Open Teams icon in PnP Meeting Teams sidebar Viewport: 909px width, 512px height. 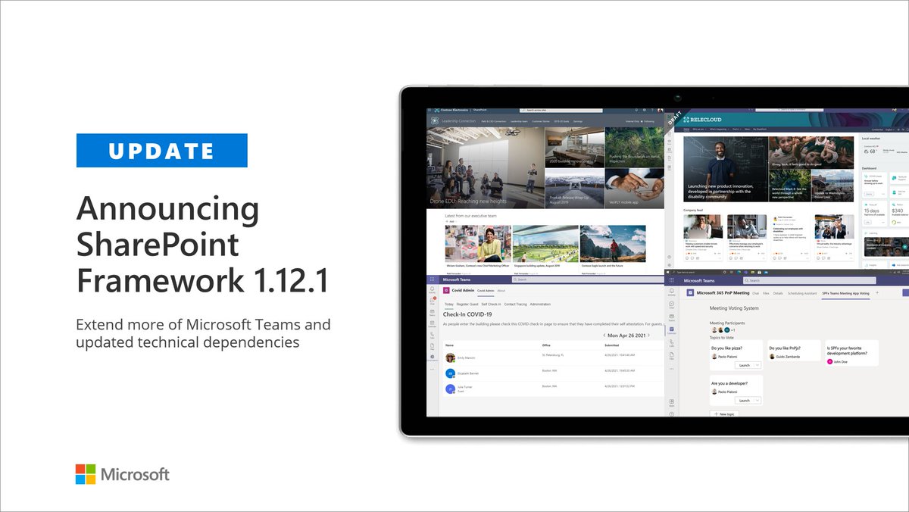672,317
